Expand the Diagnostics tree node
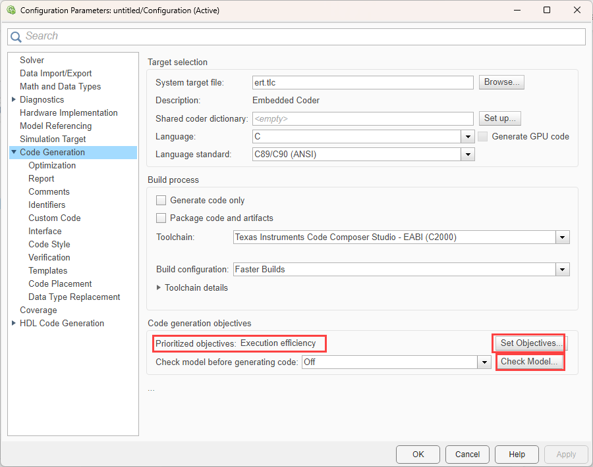This screenshot has height=467, width=593. click(14, 99)
